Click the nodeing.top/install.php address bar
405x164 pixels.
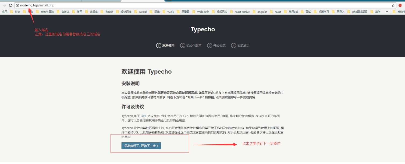[x=205, y=5]
